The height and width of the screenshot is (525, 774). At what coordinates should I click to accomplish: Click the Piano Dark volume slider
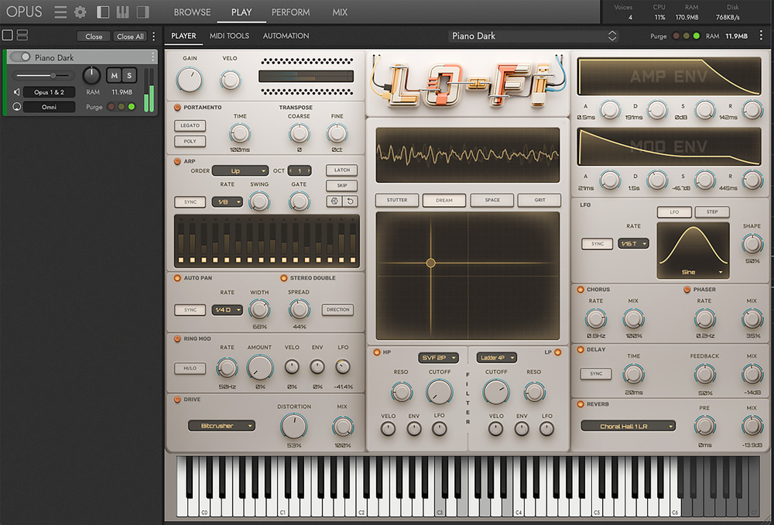[x=43, y=76]
